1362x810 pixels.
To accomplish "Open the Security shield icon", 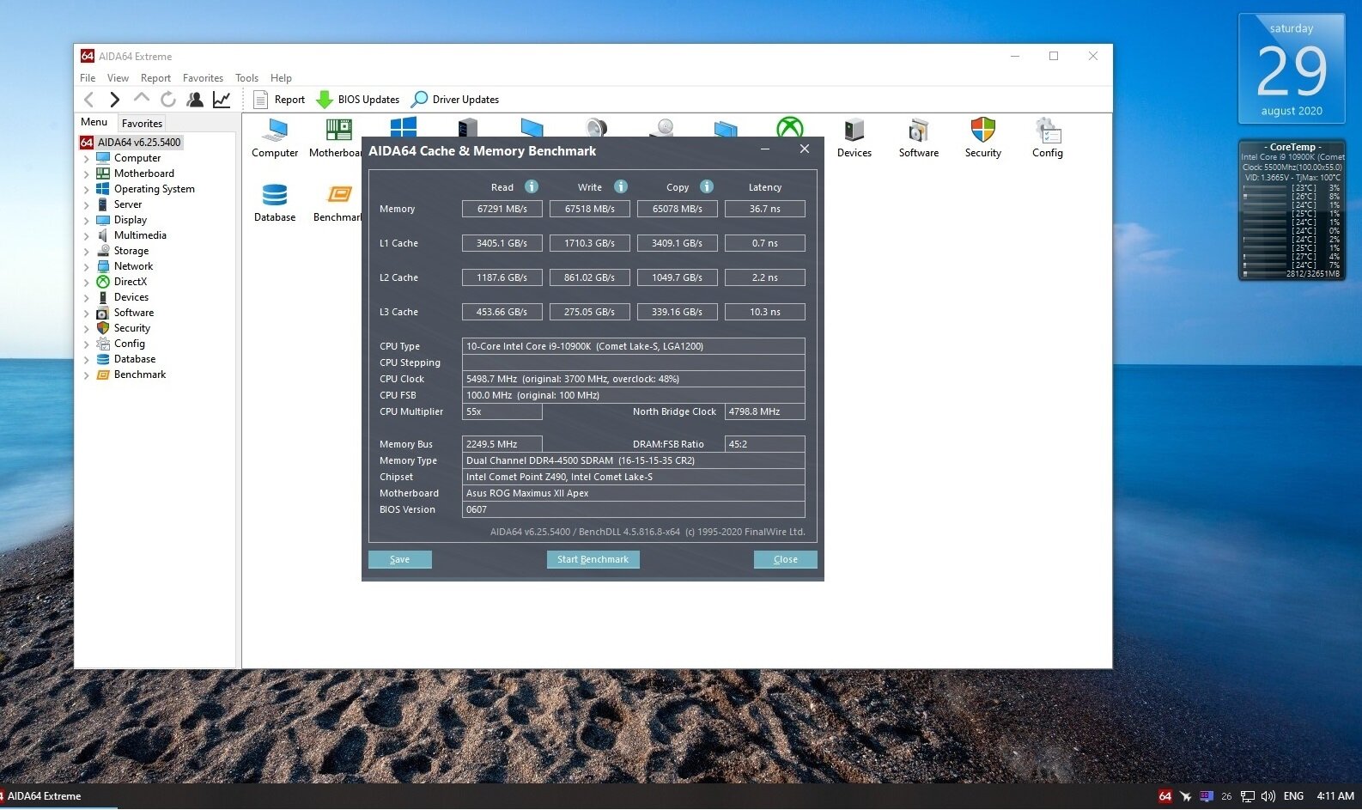I will click(983, 138).
